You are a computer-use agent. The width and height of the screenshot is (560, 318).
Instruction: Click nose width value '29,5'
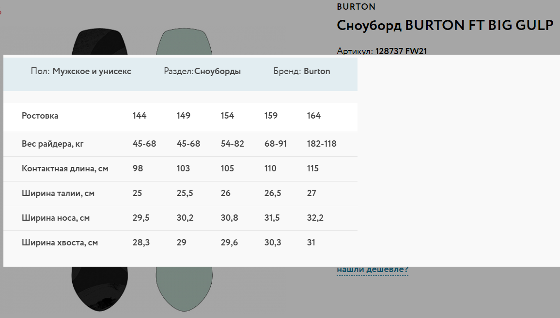(140, 218)
